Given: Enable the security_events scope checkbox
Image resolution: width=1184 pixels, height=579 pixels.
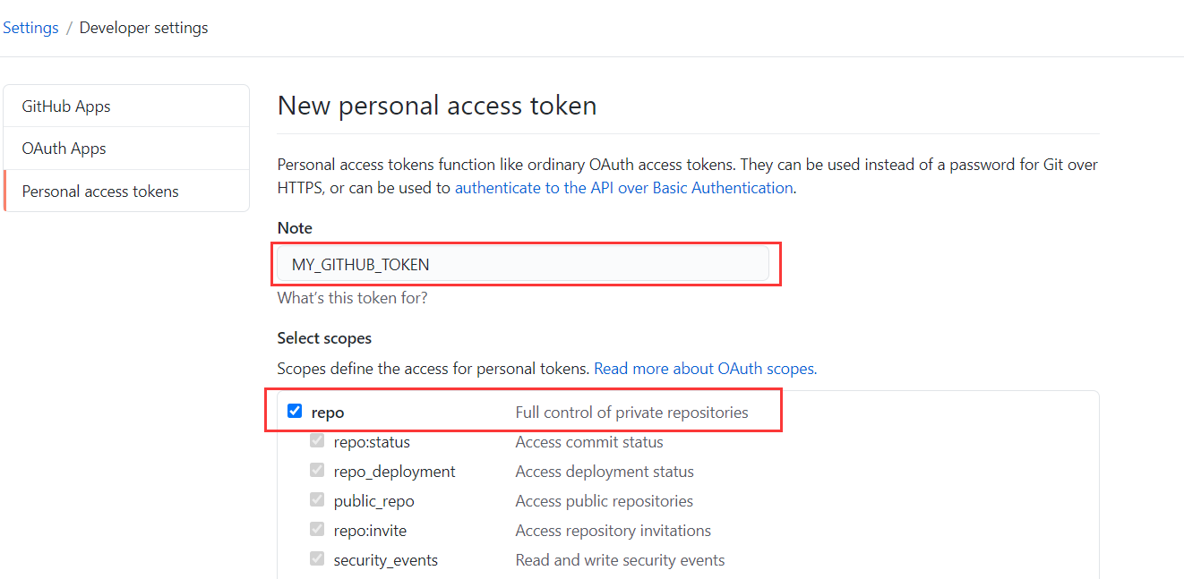Looking at the screenshot, I should click(x=317, y=558).
